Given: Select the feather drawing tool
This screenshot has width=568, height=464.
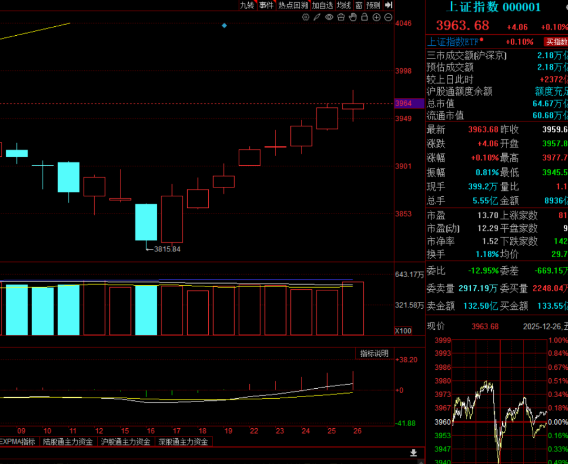Looking at the screenshot, I should pos(317,17).
